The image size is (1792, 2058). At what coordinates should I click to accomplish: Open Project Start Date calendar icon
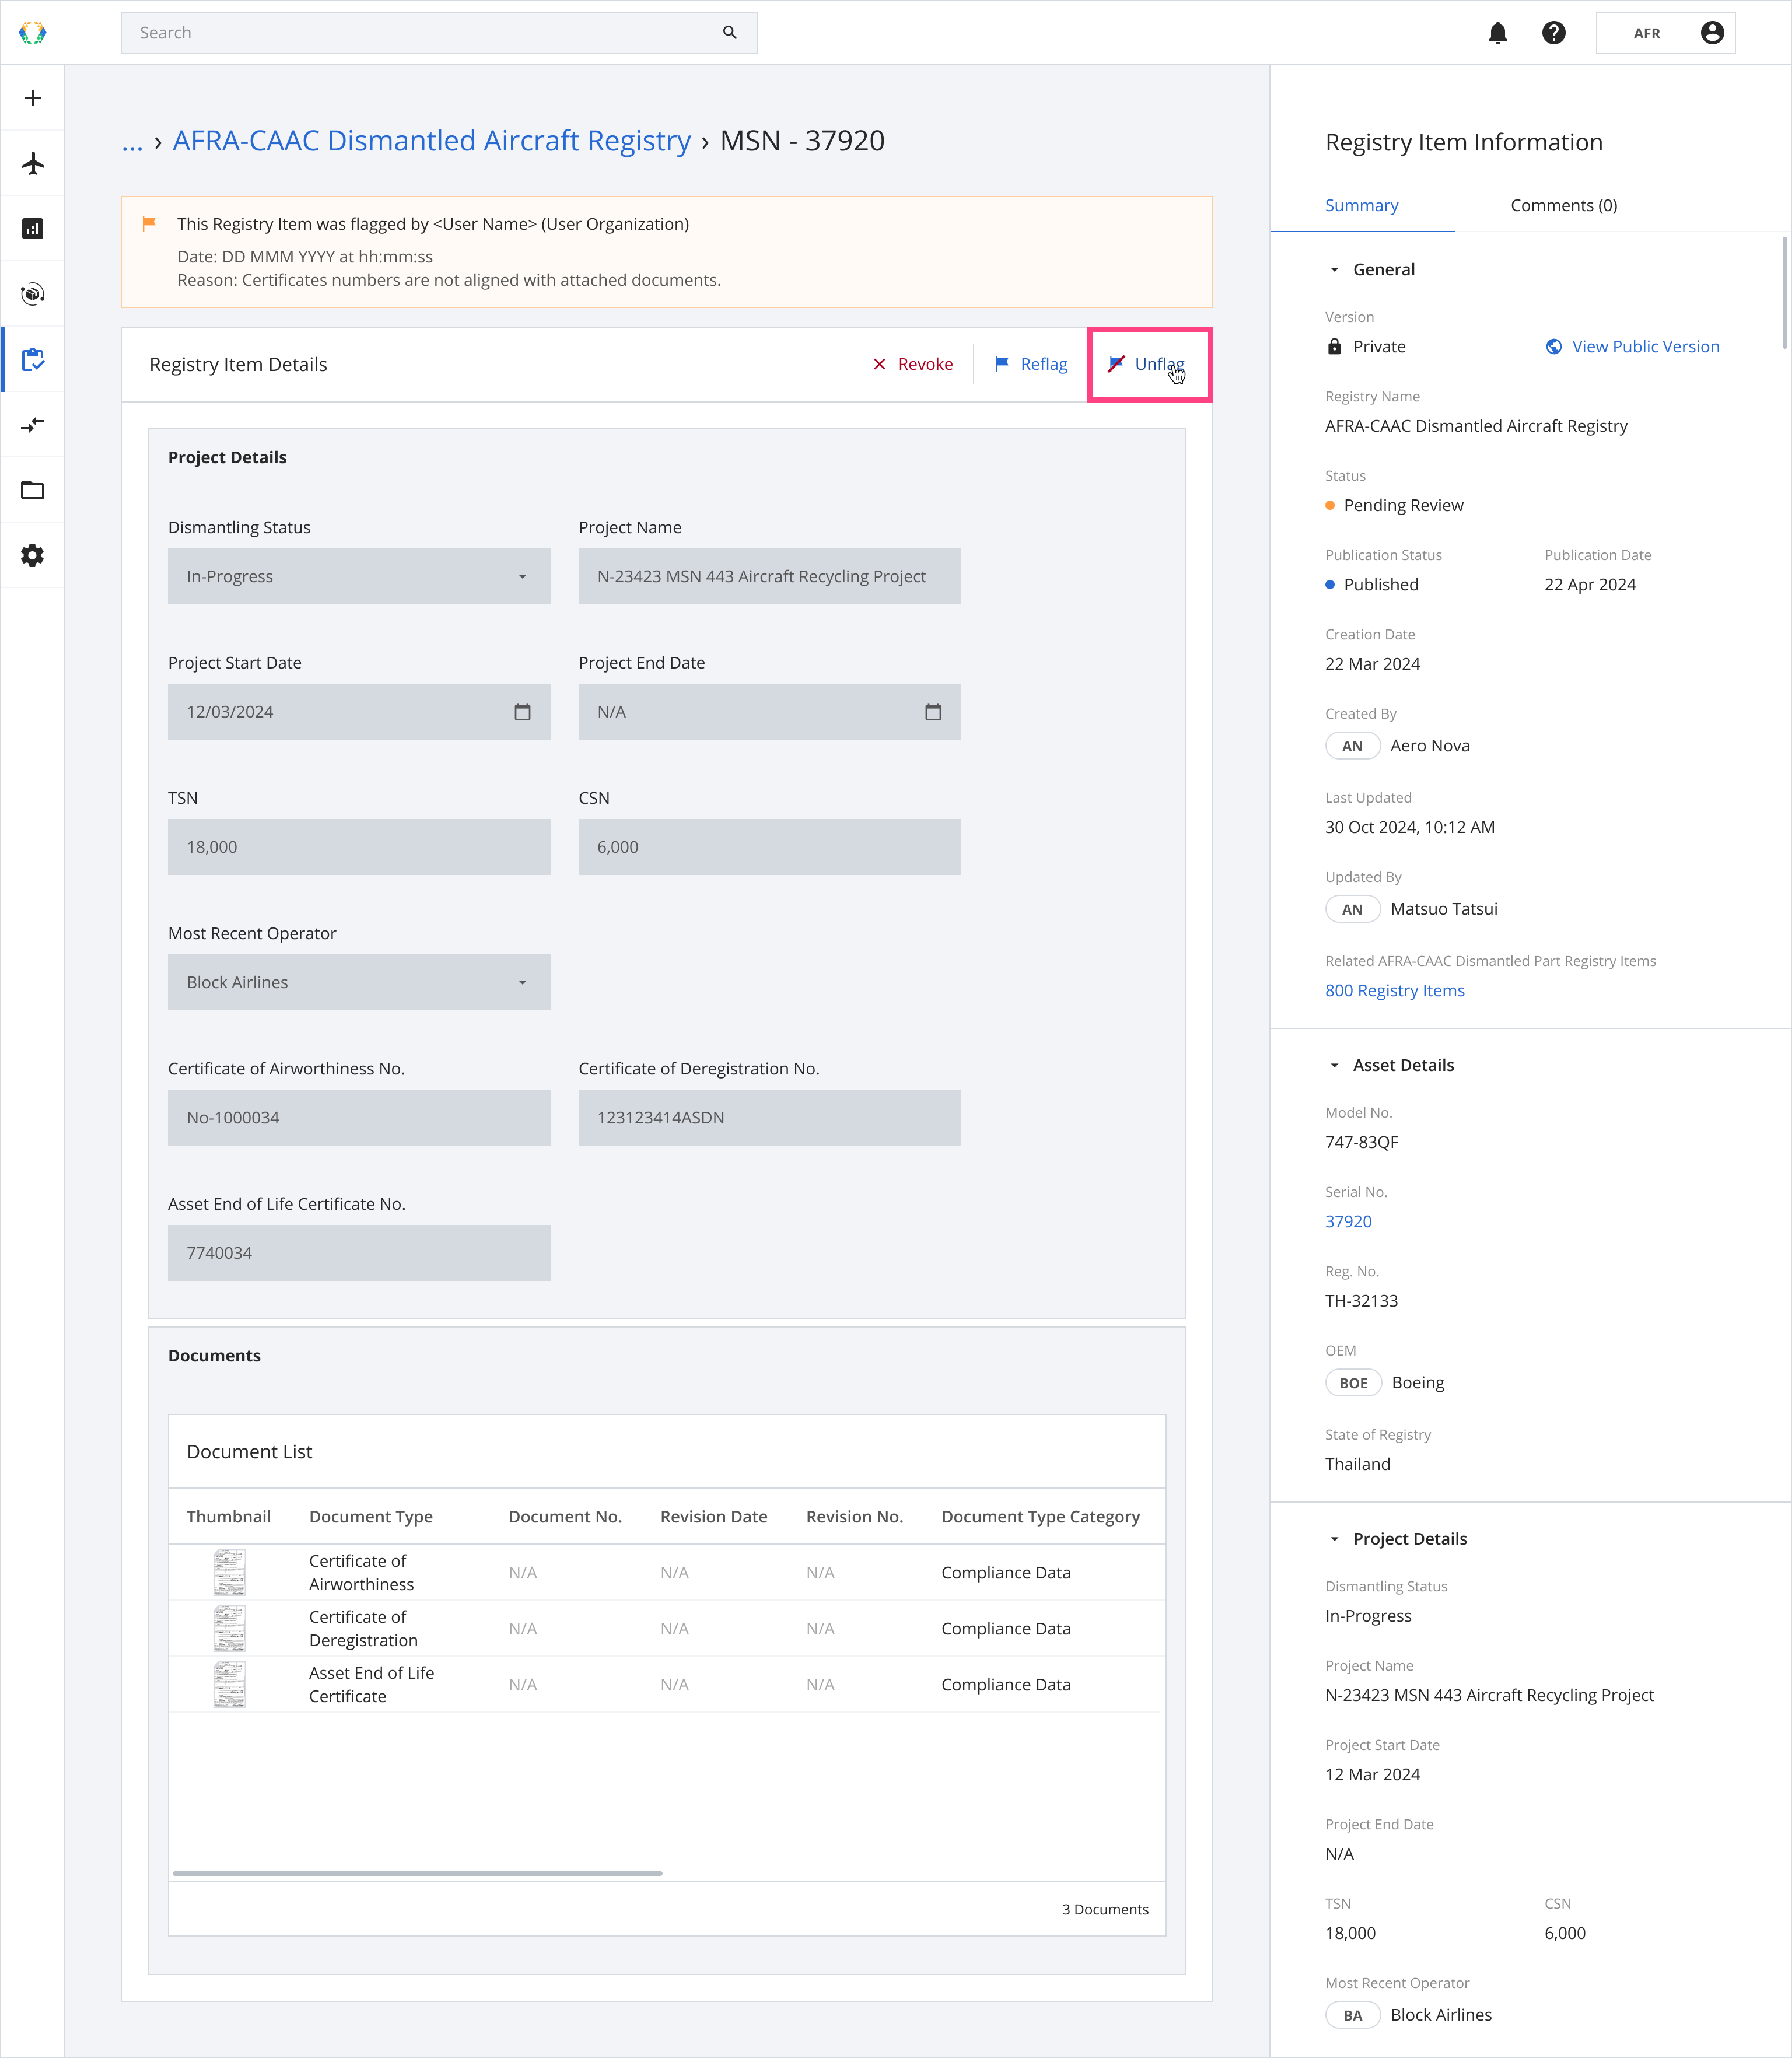(522, 712)
